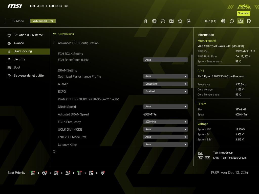259x194 pixels.
Task: Click the Help (F1) button
Action: (x=210, y=21)
